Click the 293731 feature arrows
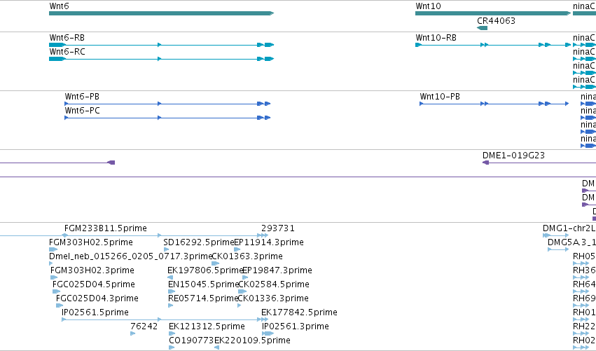Image resolution: width=596 pixels, height=351 pixels. 265,235
